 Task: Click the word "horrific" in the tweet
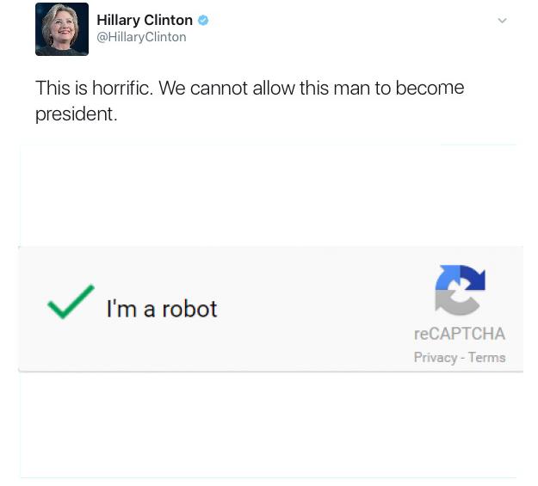coord(121,88)
